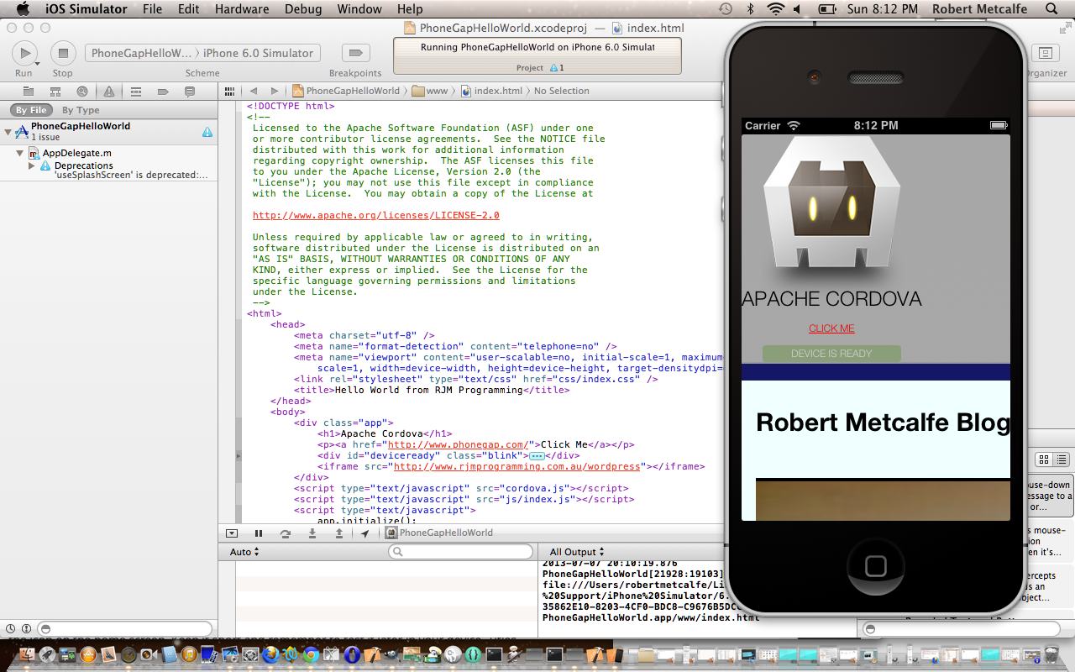This screenshot has height=672, width=1075.
Task: Tap DEVICE IS READY label in simulator
Action: [831, 354]
